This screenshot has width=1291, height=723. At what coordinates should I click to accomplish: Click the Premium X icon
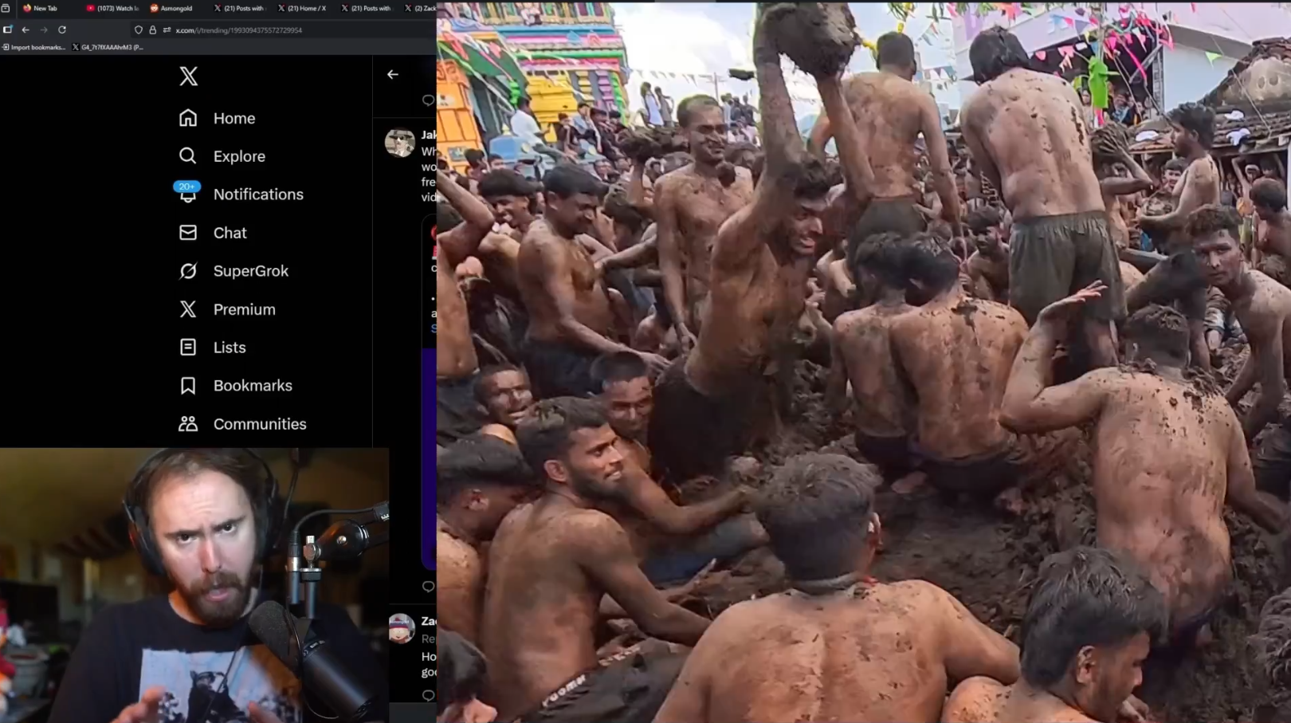pos(188,309)
